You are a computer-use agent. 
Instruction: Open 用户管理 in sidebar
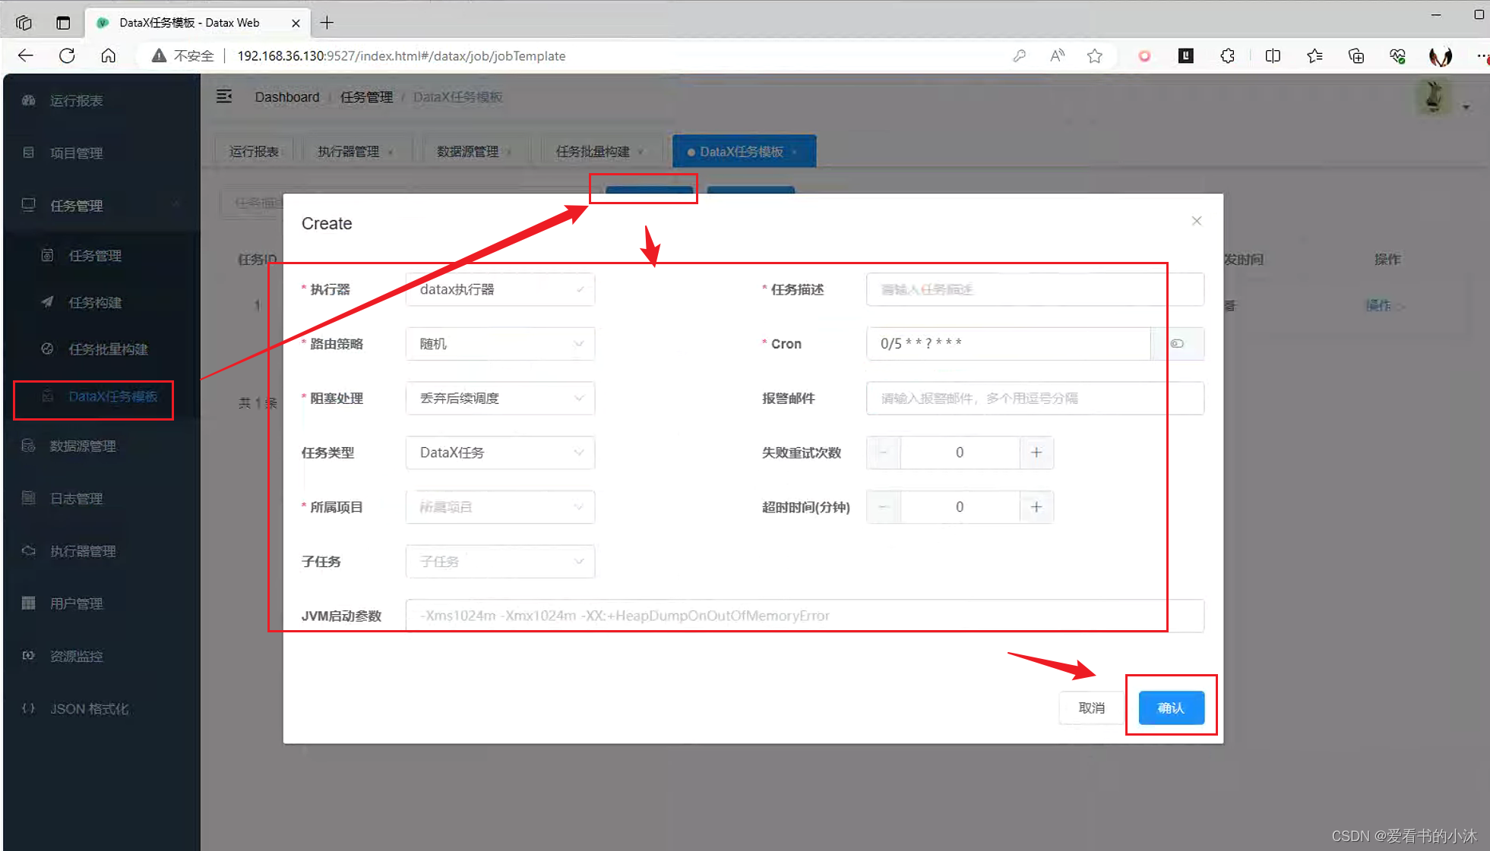[x=102, y=604]
